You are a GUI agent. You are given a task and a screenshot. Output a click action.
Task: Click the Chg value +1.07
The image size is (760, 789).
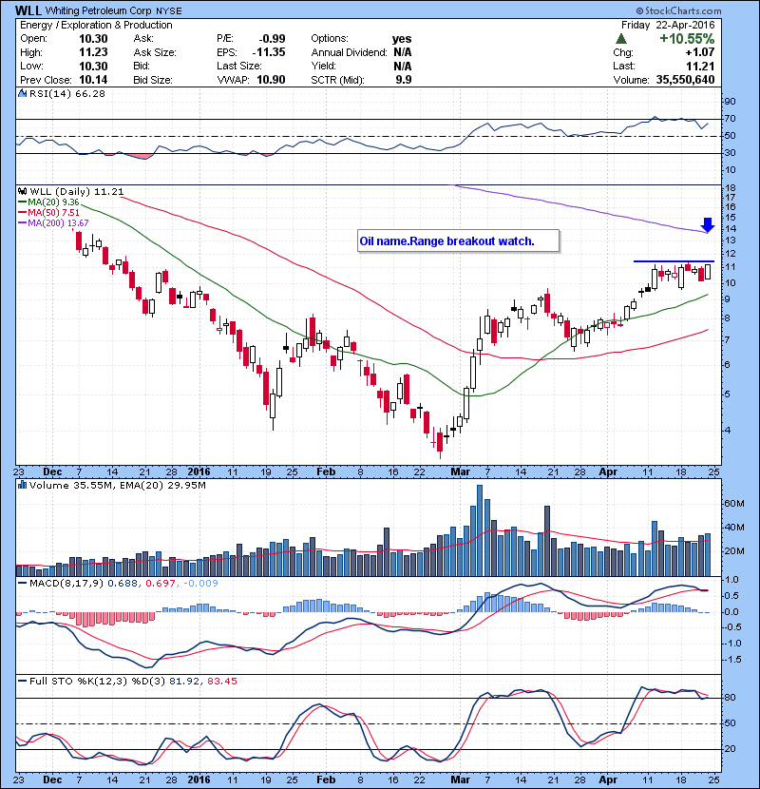coord(699,52)
